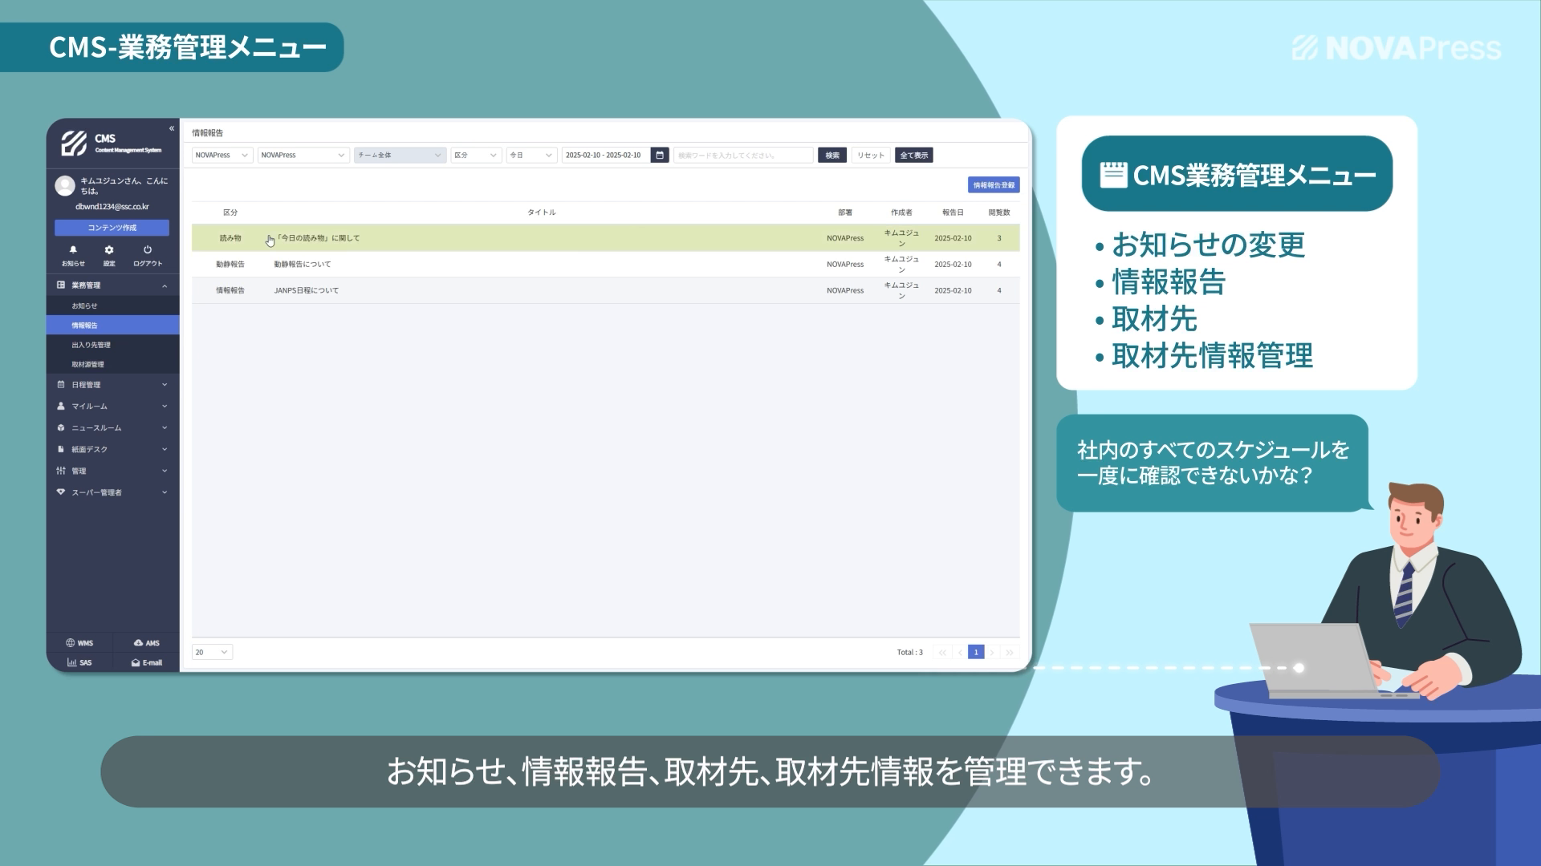Collapse the 業務管理 menu section
Viewport: 1541px width, 866px height.
point(165,285)
